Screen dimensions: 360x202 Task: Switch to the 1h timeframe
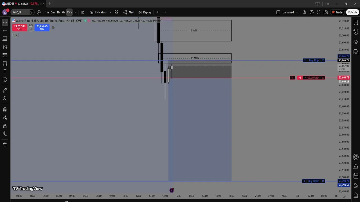pyautogui.click(x=58, y=12)
